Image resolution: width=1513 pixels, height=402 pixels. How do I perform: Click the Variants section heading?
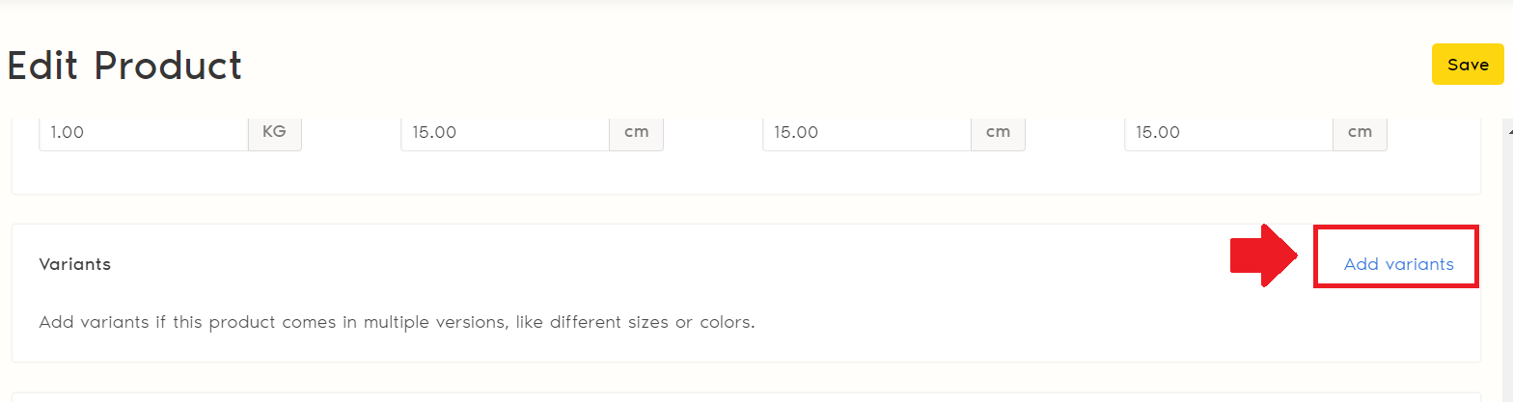(x=74, y=264)
